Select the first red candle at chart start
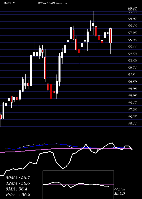Screen dimensions: 142x199 click(1, 117)
